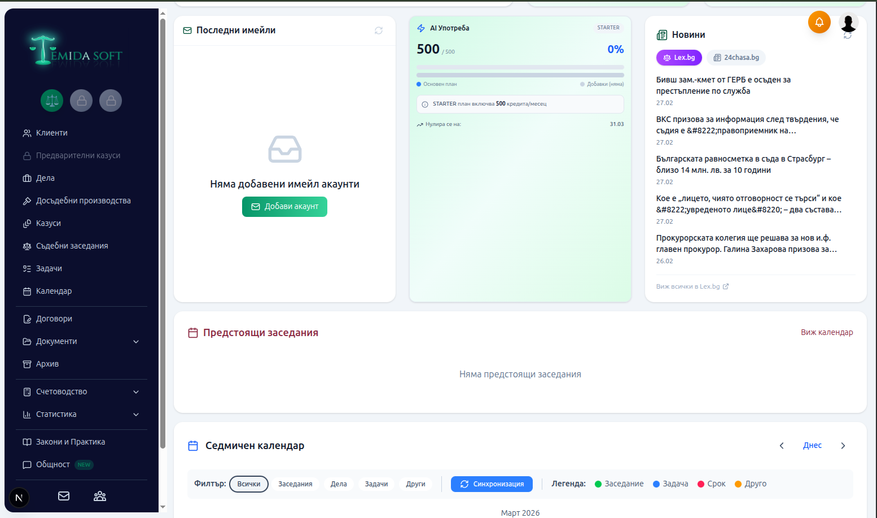The image size is (877, 518).
Task: Open Закони и Практика section
Action: coord(82,442)
